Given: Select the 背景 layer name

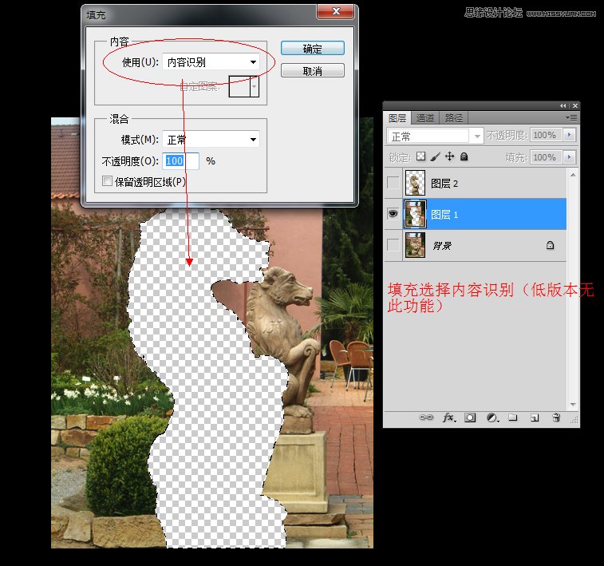Looking at the screenshot, I should pos(442,245).
